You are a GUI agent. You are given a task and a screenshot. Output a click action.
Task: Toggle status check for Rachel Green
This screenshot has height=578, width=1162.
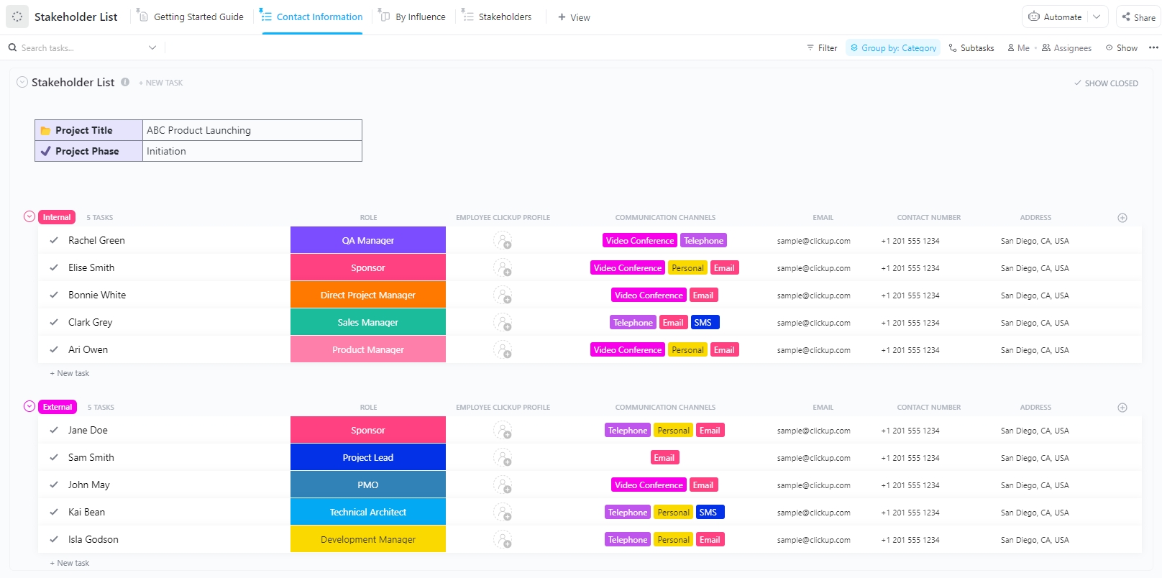(x=54, y=240)
